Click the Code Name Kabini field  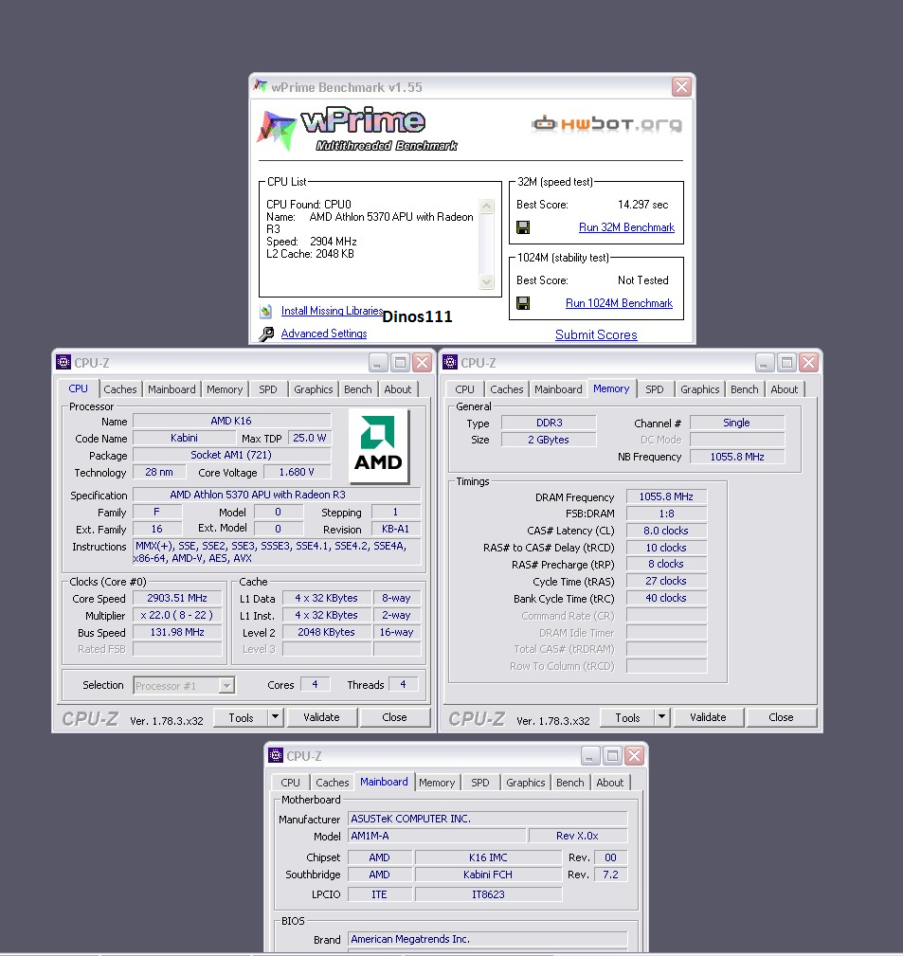point(184,438)
